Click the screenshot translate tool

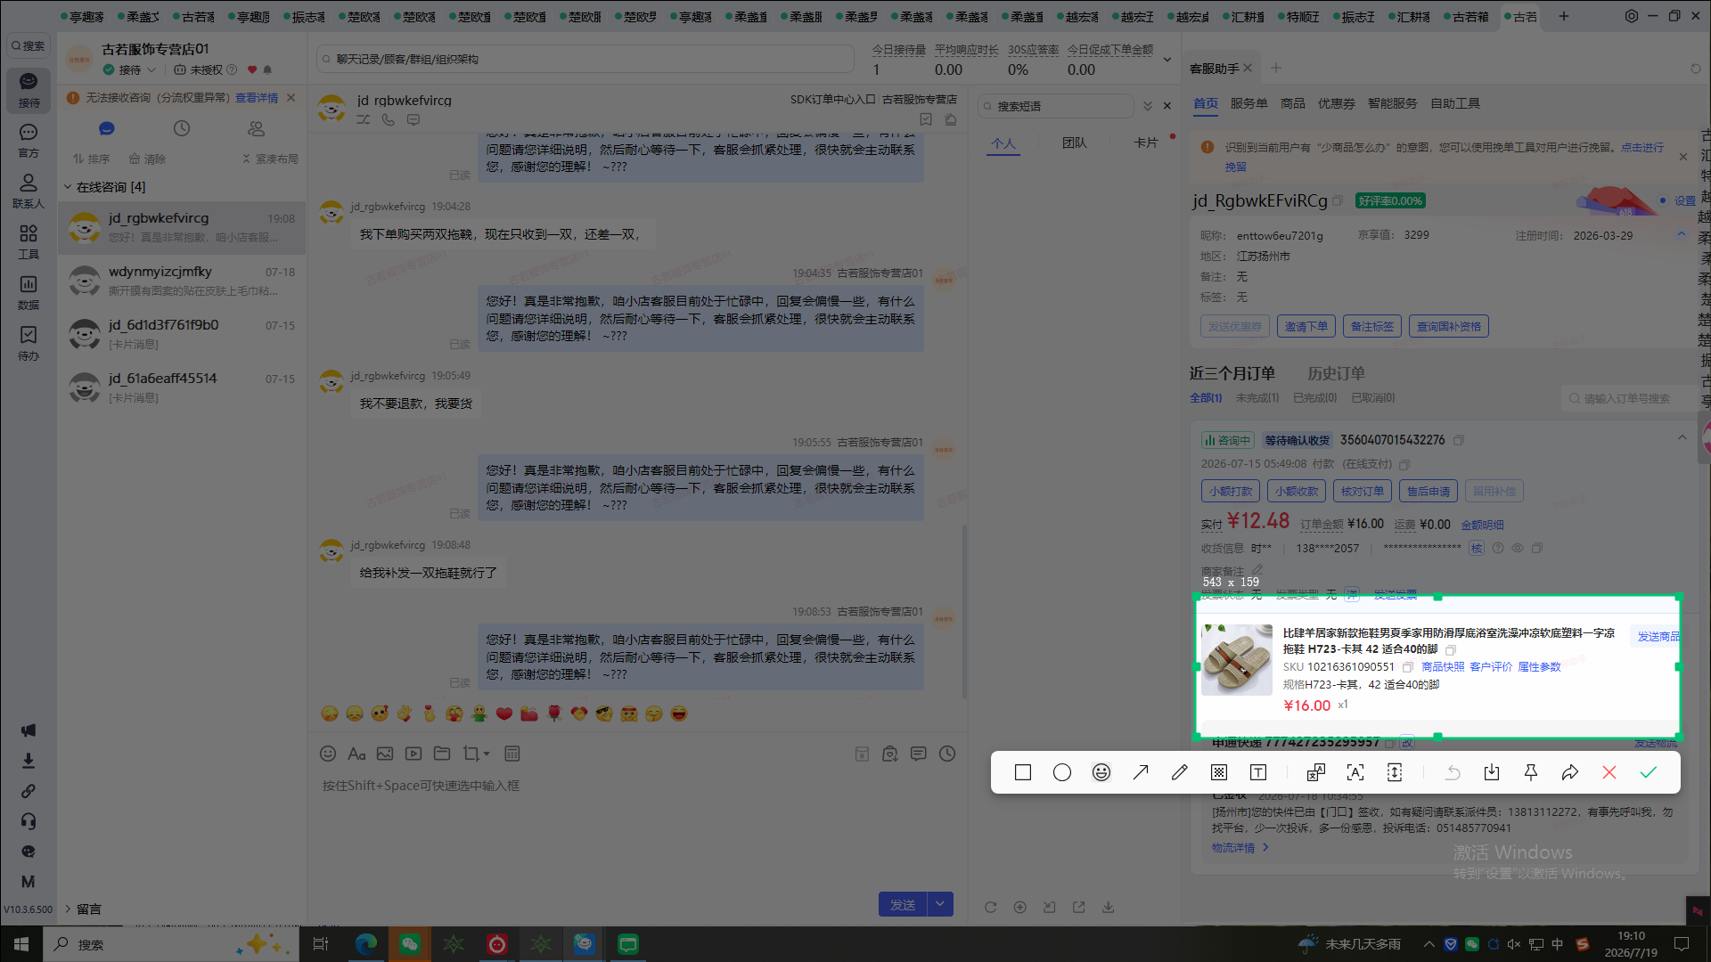point(1316,772)
